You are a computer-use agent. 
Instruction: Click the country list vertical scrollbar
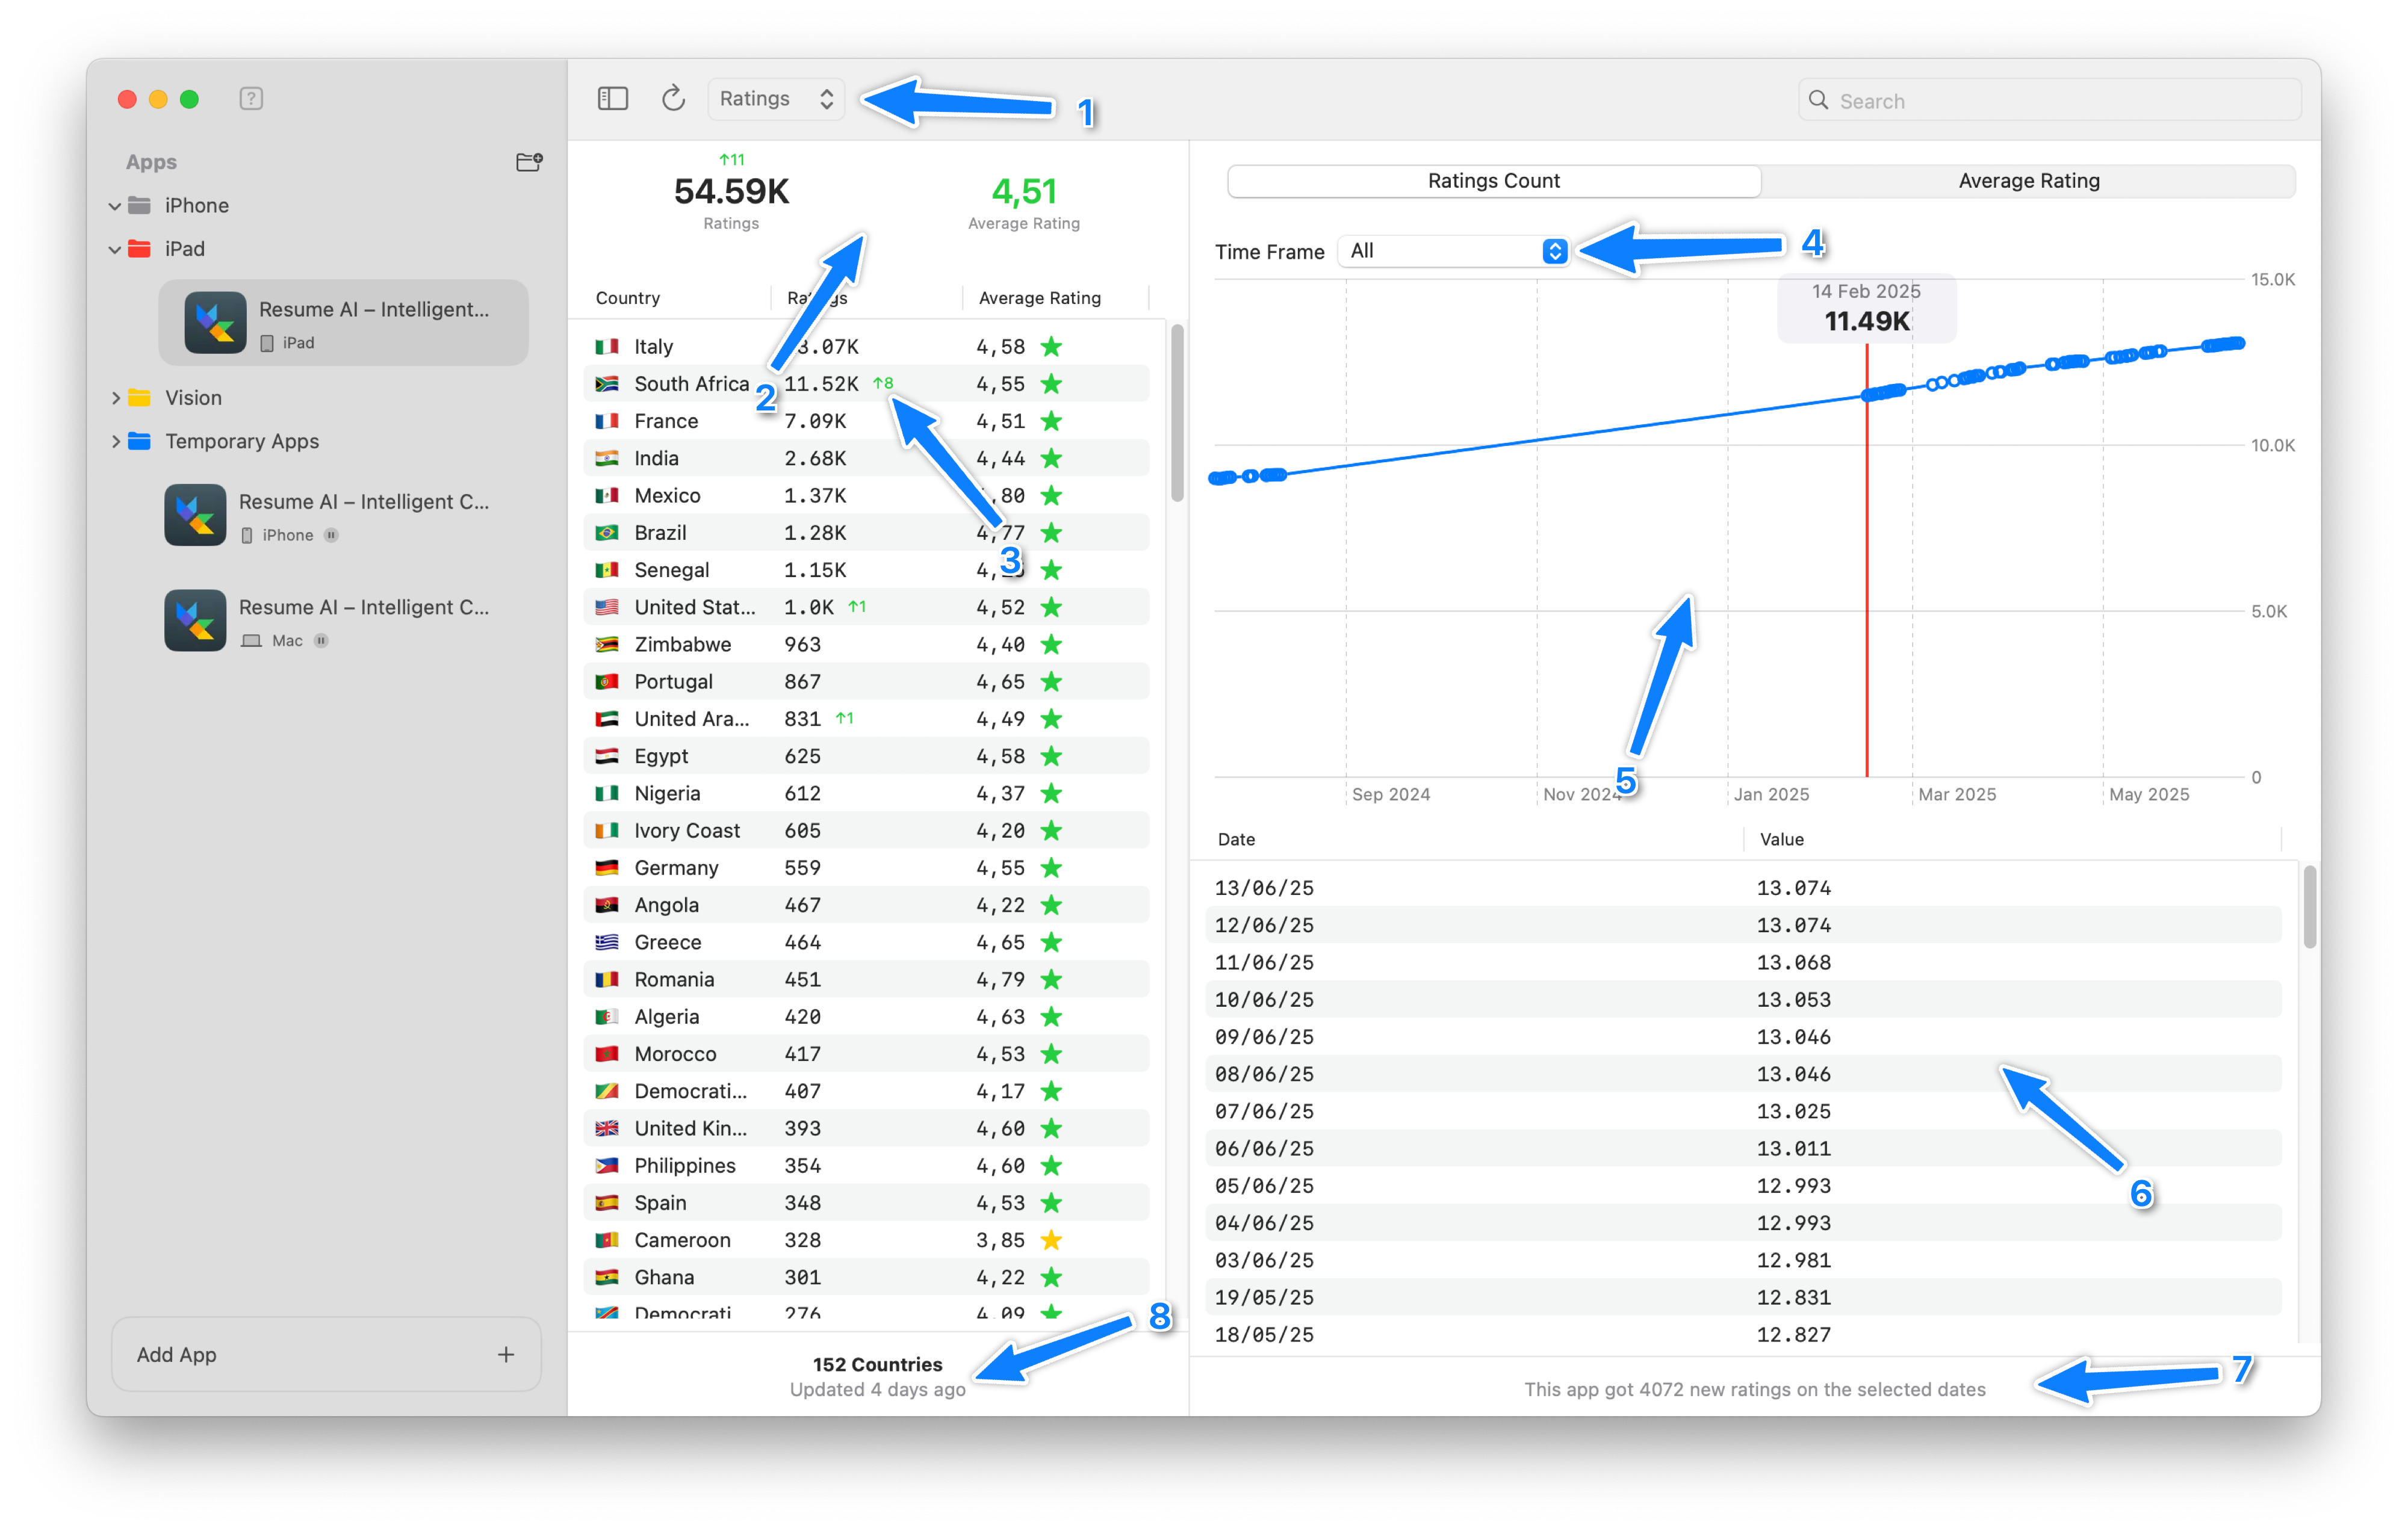click(1177, 413)
